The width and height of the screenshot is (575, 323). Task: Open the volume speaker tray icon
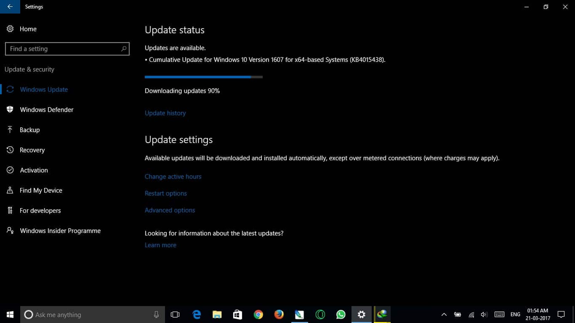tap(484, 314)
